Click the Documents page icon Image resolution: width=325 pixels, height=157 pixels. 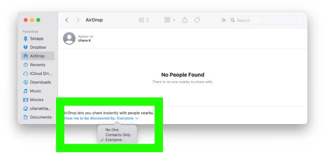pyautogui.click(x=26, y=117)
